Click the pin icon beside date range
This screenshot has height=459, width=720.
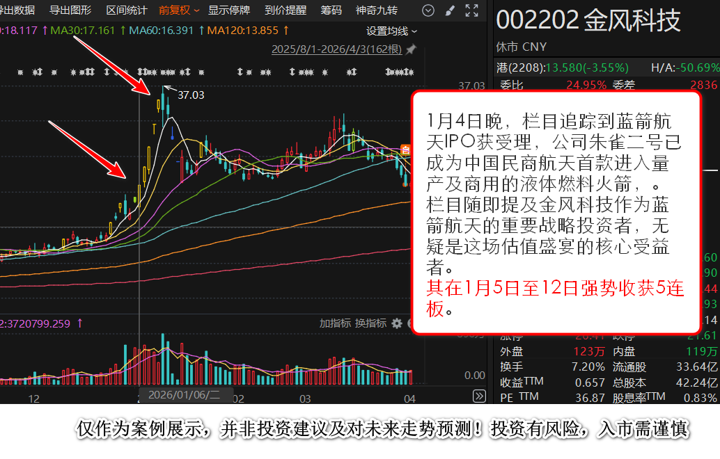pos(411,49)
